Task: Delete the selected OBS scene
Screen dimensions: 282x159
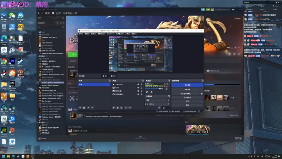Action: 84,108
